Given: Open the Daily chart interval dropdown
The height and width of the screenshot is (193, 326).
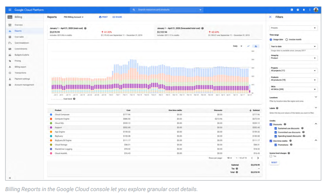Looking at the screenshot, I should tap(237, 46).
